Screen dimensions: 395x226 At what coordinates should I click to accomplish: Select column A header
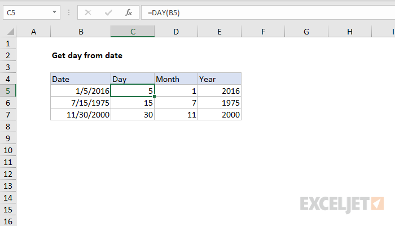pyautogui.click(x=33, y=32)
